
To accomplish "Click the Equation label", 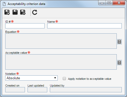I will tap(11, 32).
